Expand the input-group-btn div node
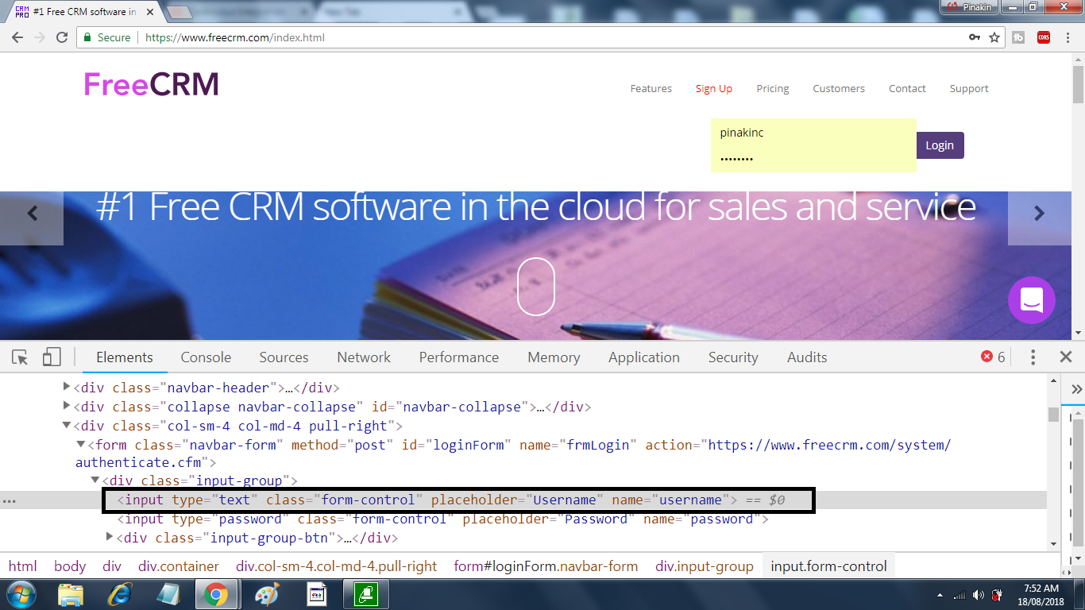 (110, 538)
